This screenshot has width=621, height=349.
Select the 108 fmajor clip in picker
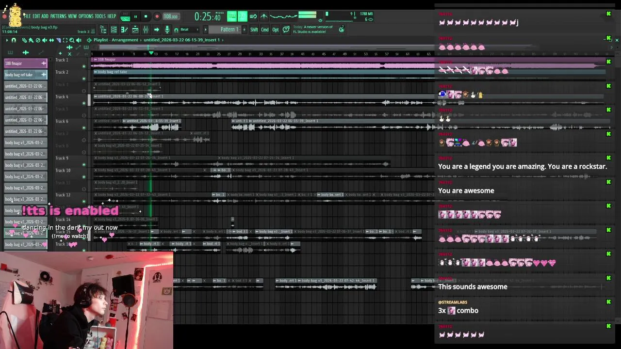[x=26, y=63]
